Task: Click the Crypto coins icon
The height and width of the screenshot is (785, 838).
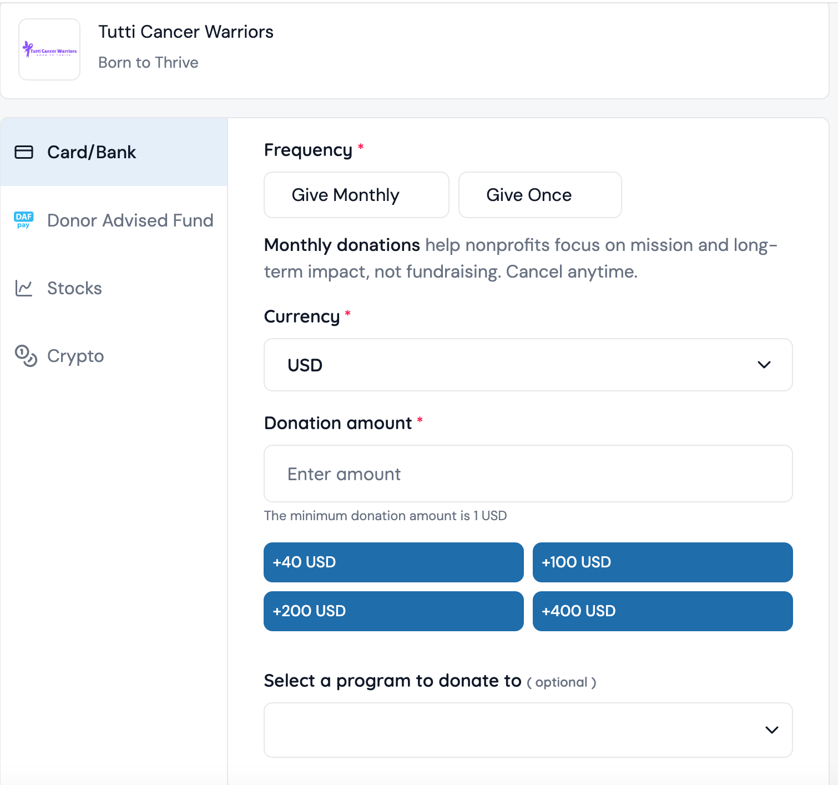Action: point(26,356)
